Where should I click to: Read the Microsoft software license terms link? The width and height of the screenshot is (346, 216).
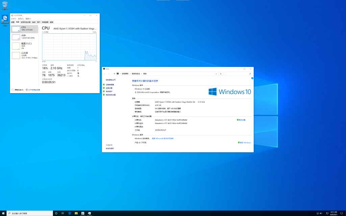point(163,138)
